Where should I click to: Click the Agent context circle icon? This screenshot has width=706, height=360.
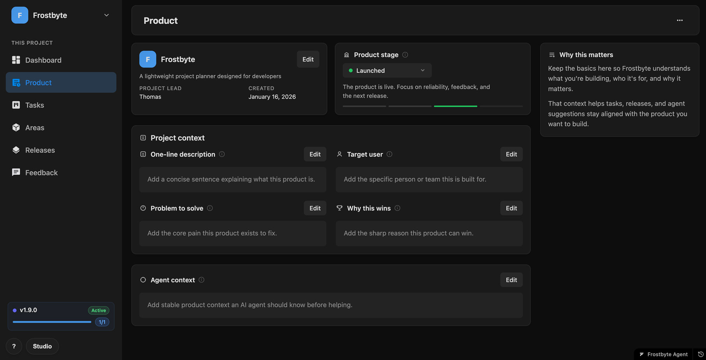(143, 280)
